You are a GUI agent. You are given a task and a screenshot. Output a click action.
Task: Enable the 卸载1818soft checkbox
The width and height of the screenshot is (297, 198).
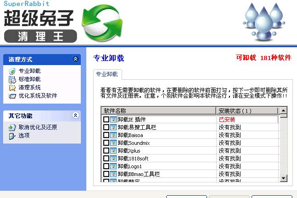(106, 158)
